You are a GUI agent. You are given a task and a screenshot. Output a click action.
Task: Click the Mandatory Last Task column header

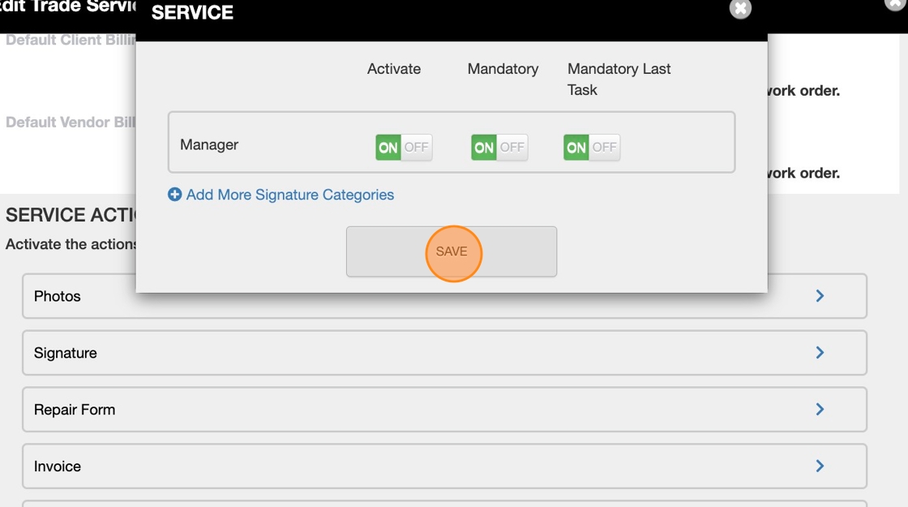pos(619,79)
